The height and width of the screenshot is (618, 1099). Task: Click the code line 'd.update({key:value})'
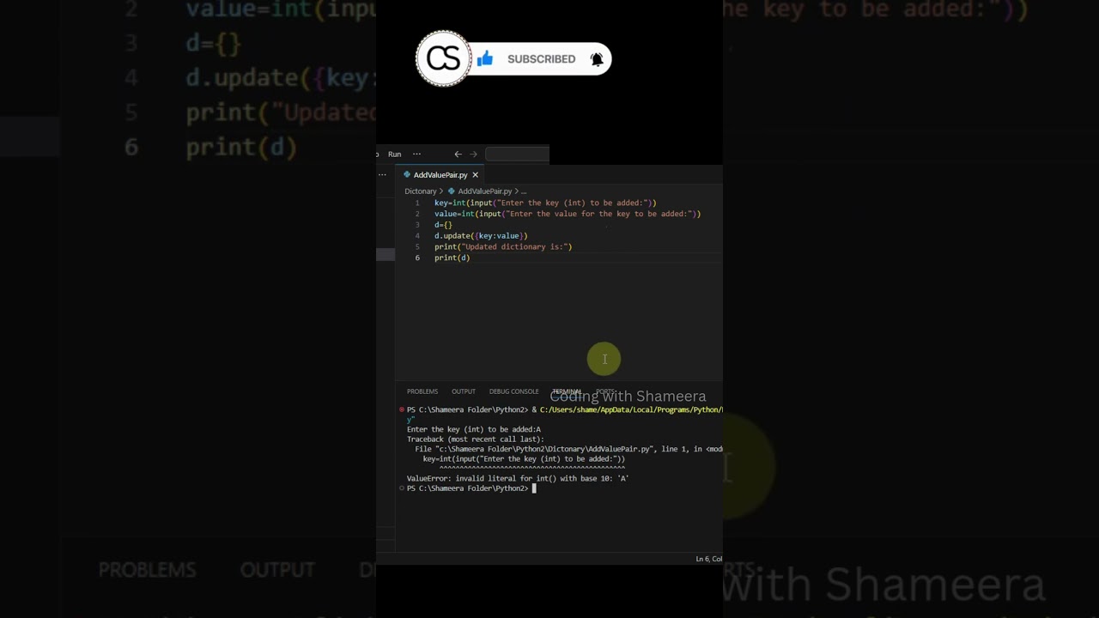pos(481,236)
